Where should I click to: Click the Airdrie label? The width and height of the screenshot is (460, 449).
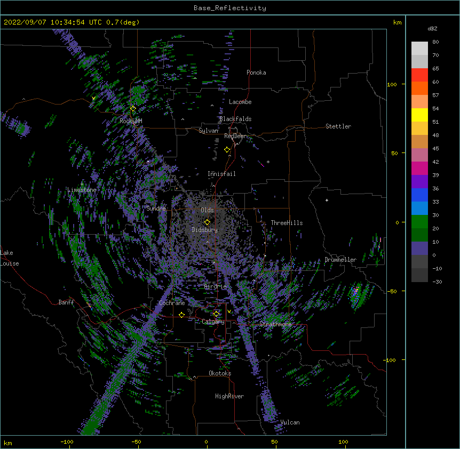click(x=216, y=286)
